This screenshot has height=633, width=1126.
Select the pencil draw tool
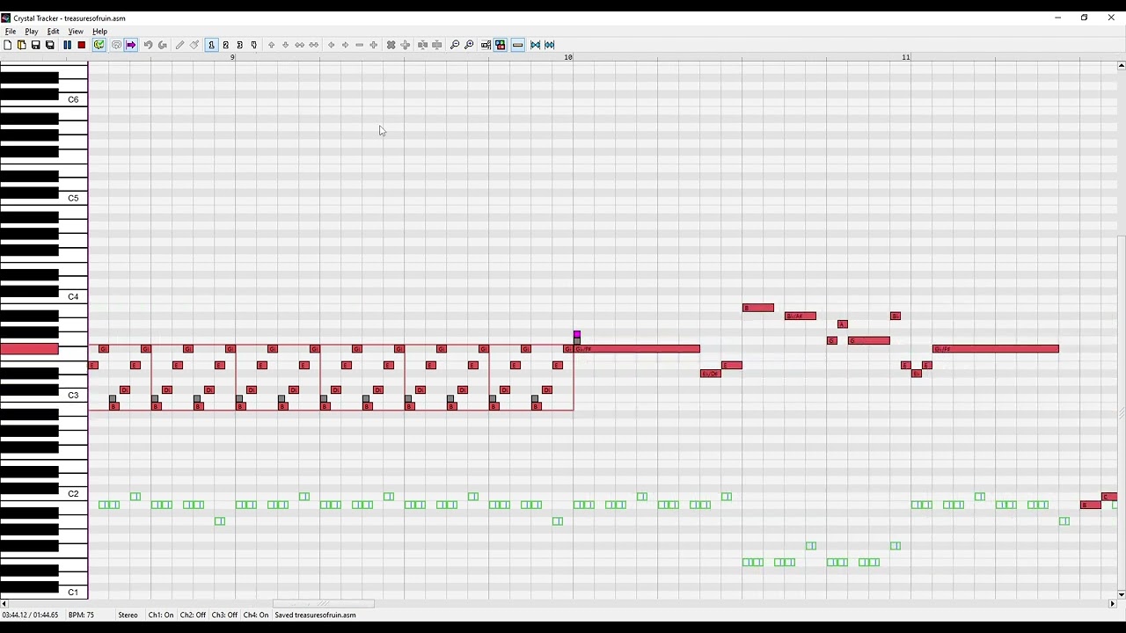pyautogui.click(x=180, y=45)
